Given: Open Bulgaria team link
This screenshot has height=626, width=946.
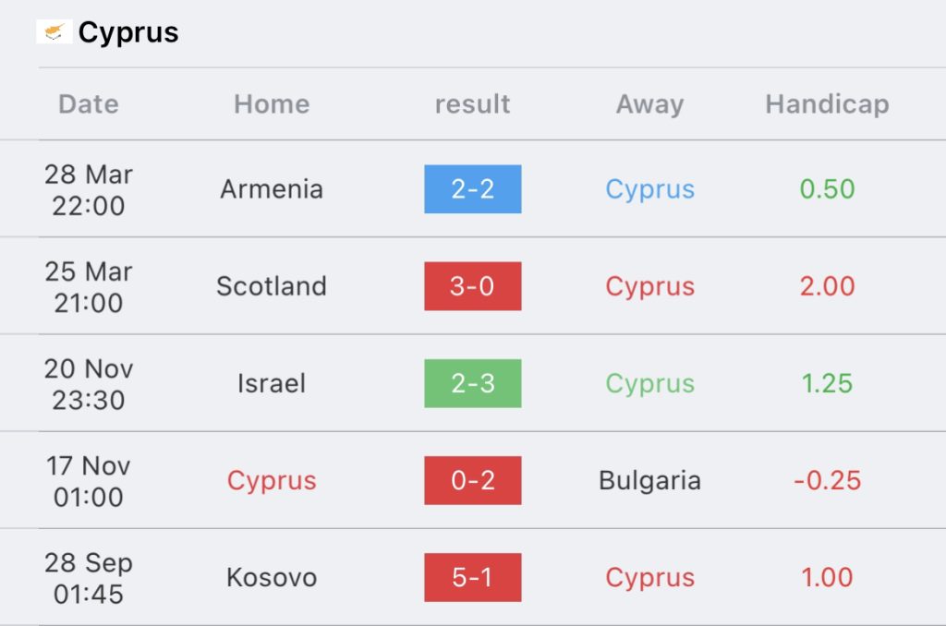Looking at the screenshot, I should (x=649, y=481).
